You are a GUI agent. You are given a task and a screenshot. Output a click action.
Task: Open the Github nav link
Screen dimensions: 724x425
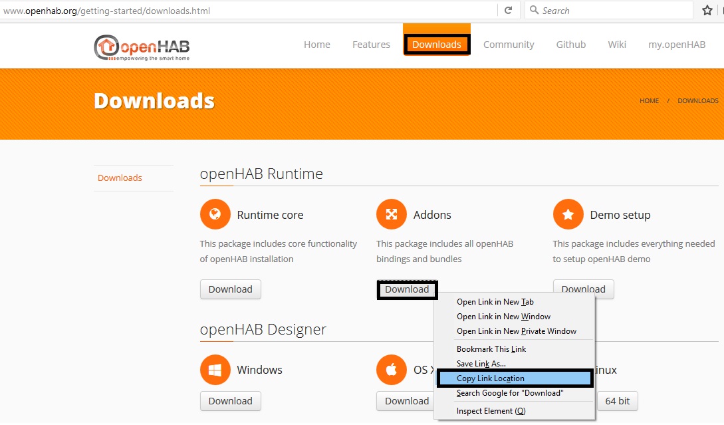click(x=570, y=45)
